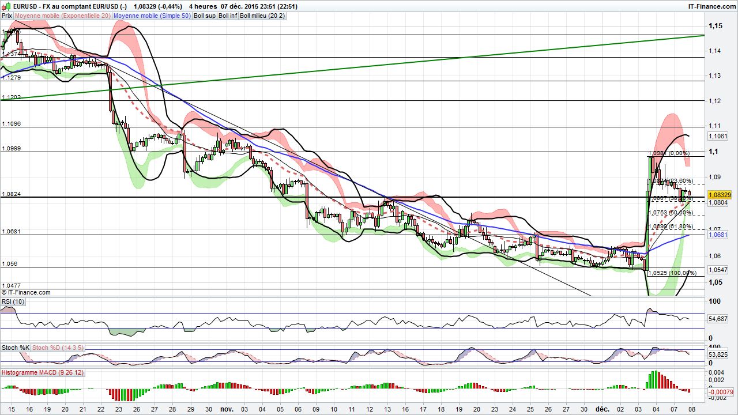Image resolution: width=738 pixels, height=415 pixels.
Task: Click the Stochastic value 53,825
Action: 717,354
